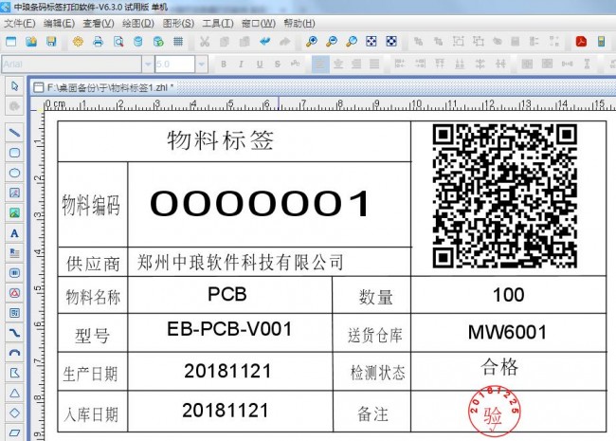Select the QR code on the label
The width and height of the screenshot is (616, 441).
pos(505,196)
